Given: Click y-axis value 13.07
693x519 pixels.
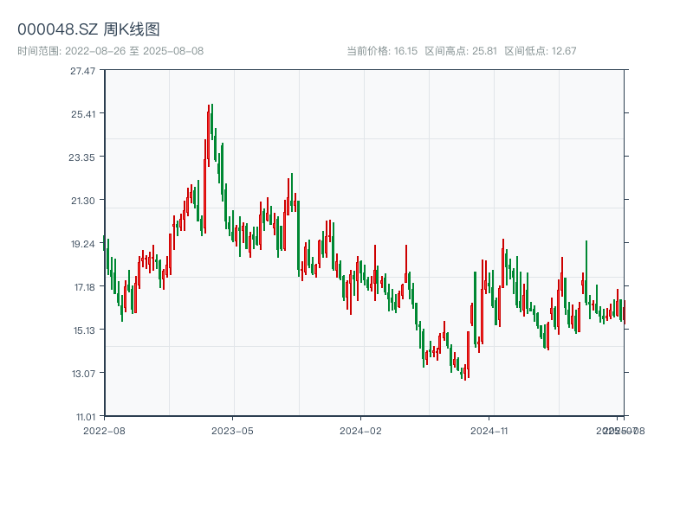Looking at the screenshot, I should 83,374.
